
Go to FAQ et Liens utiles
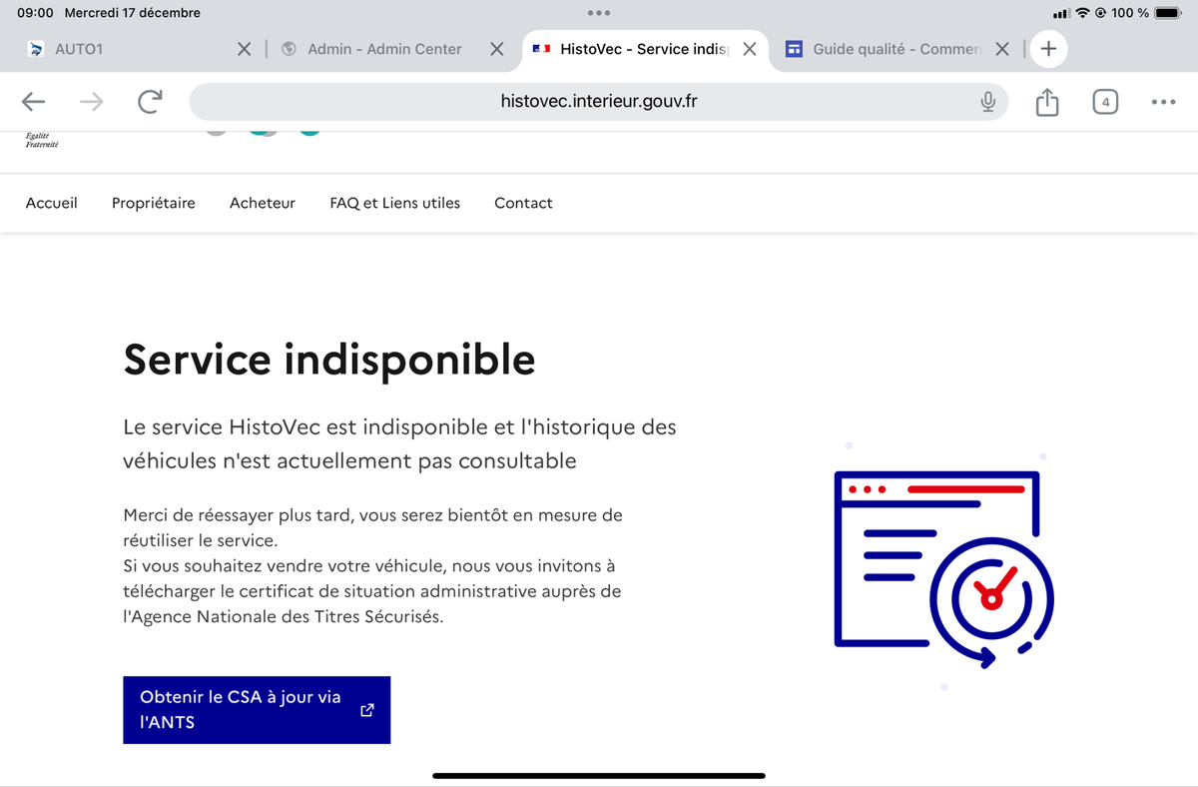pyautogui.click(x=395, y=203)
